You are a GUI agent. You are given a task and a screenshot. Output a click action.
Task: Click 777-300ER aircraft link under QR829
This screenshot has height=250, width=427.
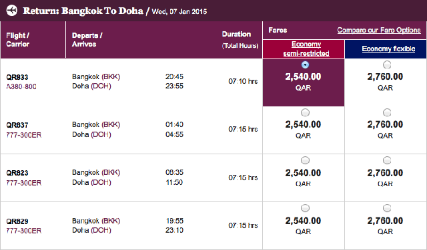coord(24,231)
